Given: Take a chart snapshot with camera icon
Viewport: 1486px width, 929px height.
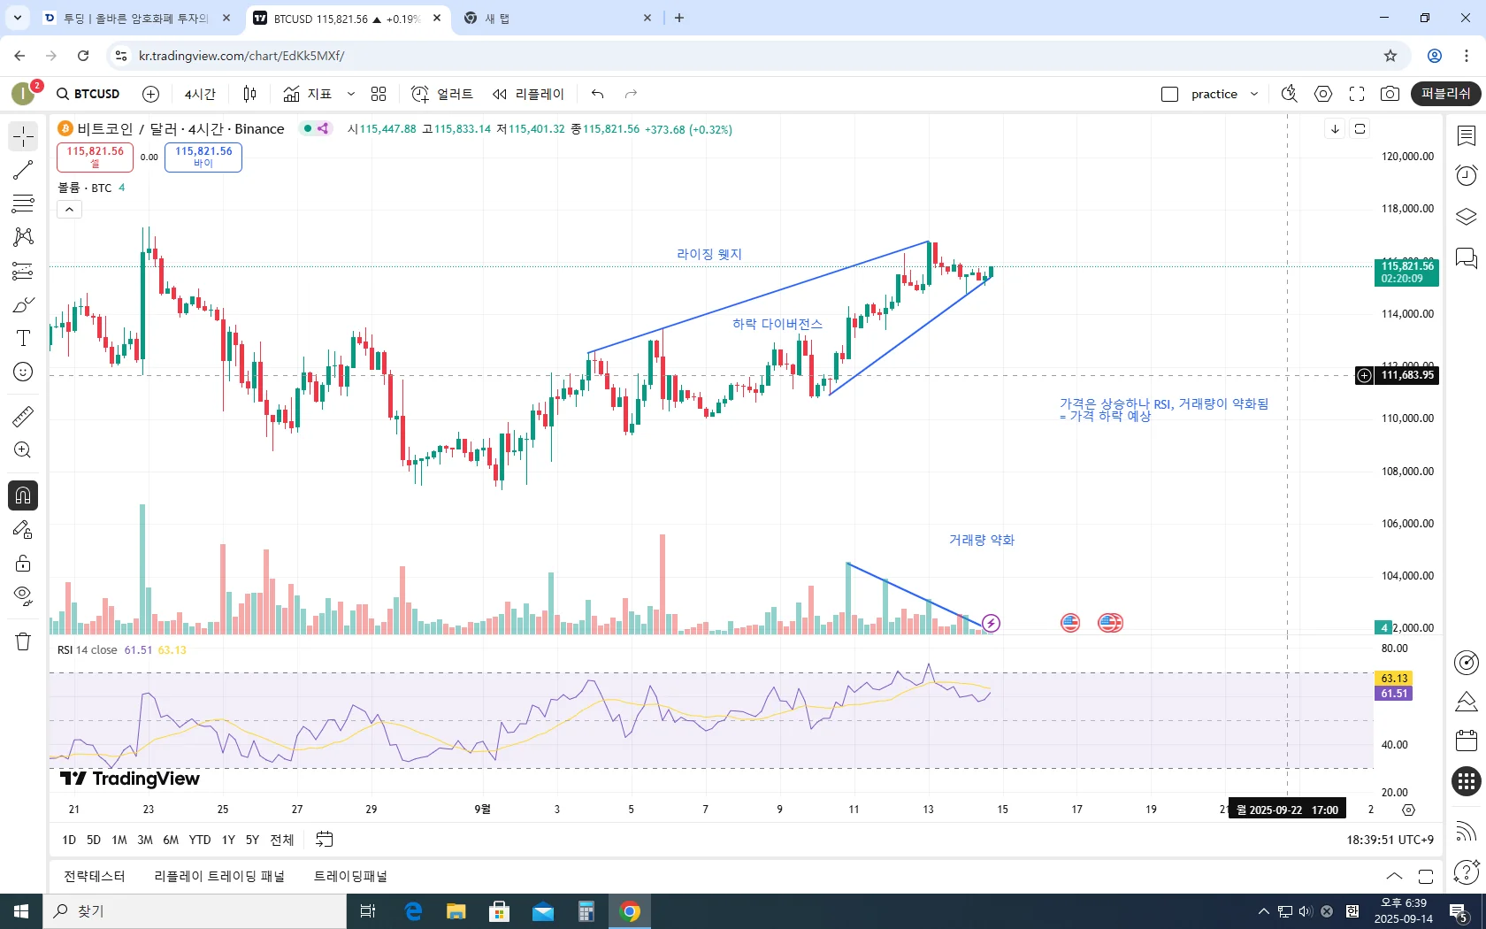Looking at the screenshot, I should 1390,94.
